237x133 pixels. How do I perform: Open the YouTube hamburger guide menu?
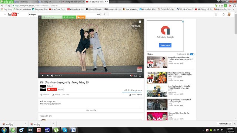tap(5, 14)
